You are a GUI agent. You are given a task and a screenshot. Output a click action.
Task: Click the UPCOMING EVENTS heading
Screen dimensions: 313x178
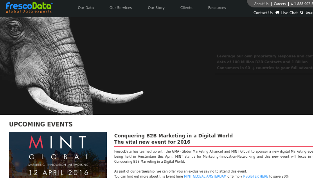tap(41, 124)
